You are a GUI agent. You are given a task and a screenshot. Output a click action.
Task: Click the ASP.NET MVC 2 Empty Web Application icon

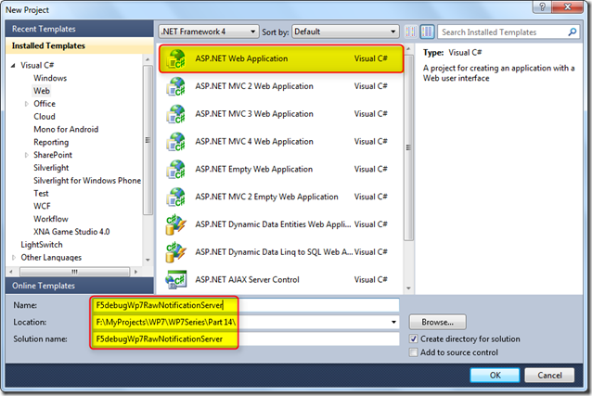(x=176, y=197)
